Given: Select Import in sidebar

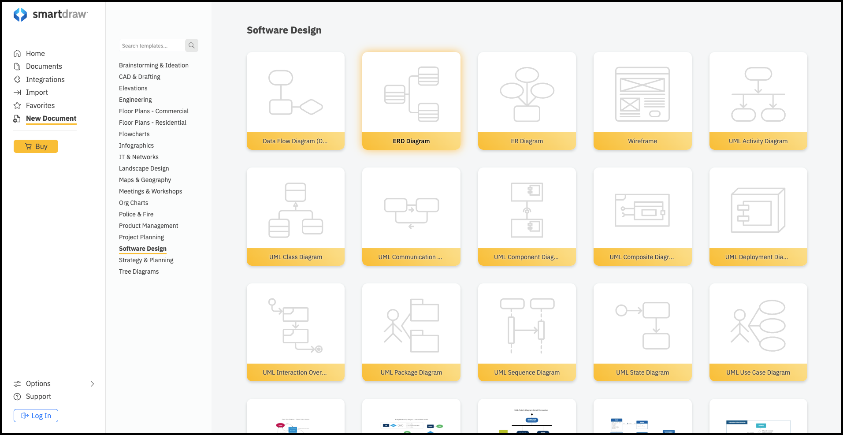Looking at the screenshot, I should (x=37, y=92).
